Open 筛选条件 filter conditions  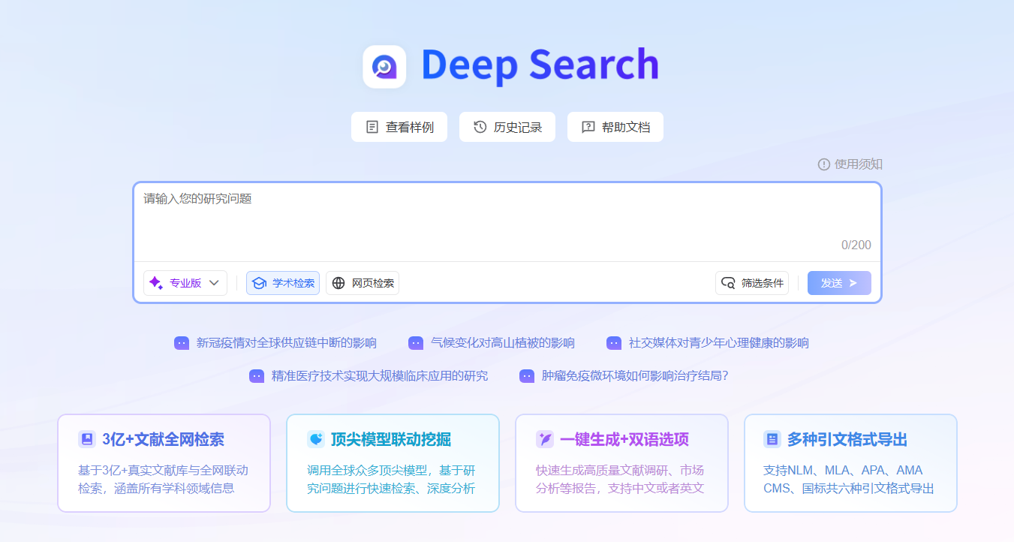[x=752, y=283]
